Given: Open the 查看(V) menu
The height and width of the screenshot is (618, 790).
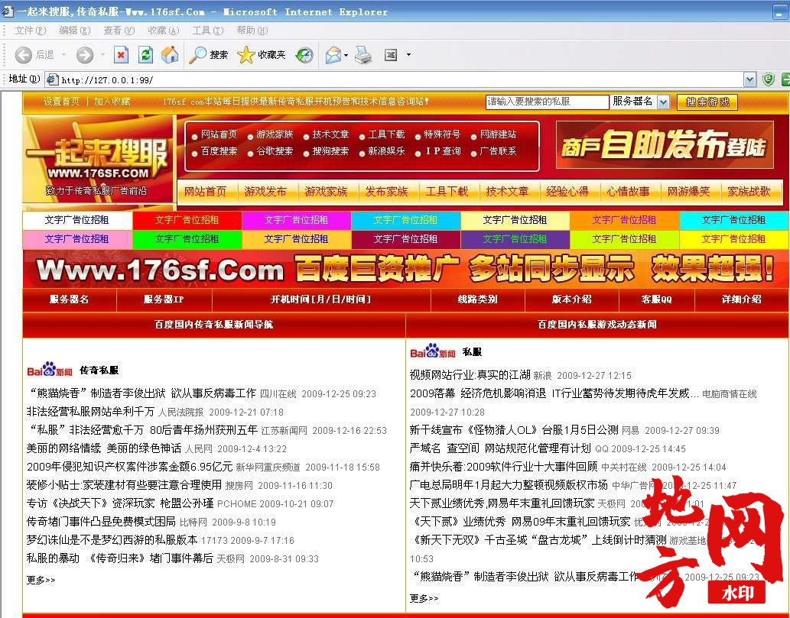Looking at the screenshot, I should [119, 31].
